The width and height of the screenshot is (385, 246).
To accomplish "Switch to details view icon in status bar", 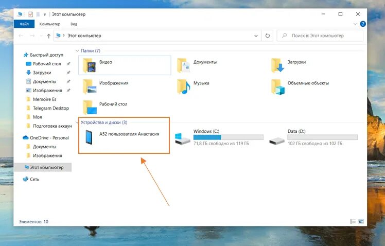I will (x=353, y=221).
